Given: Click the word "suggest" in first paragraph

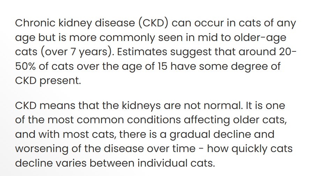Looking at the screenshot, I should pos(191,52).
